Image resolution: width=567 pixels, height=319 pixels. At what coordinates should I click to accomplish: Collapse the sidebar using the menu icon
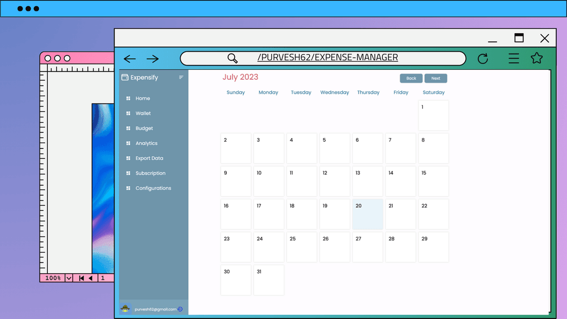[181, 77]
